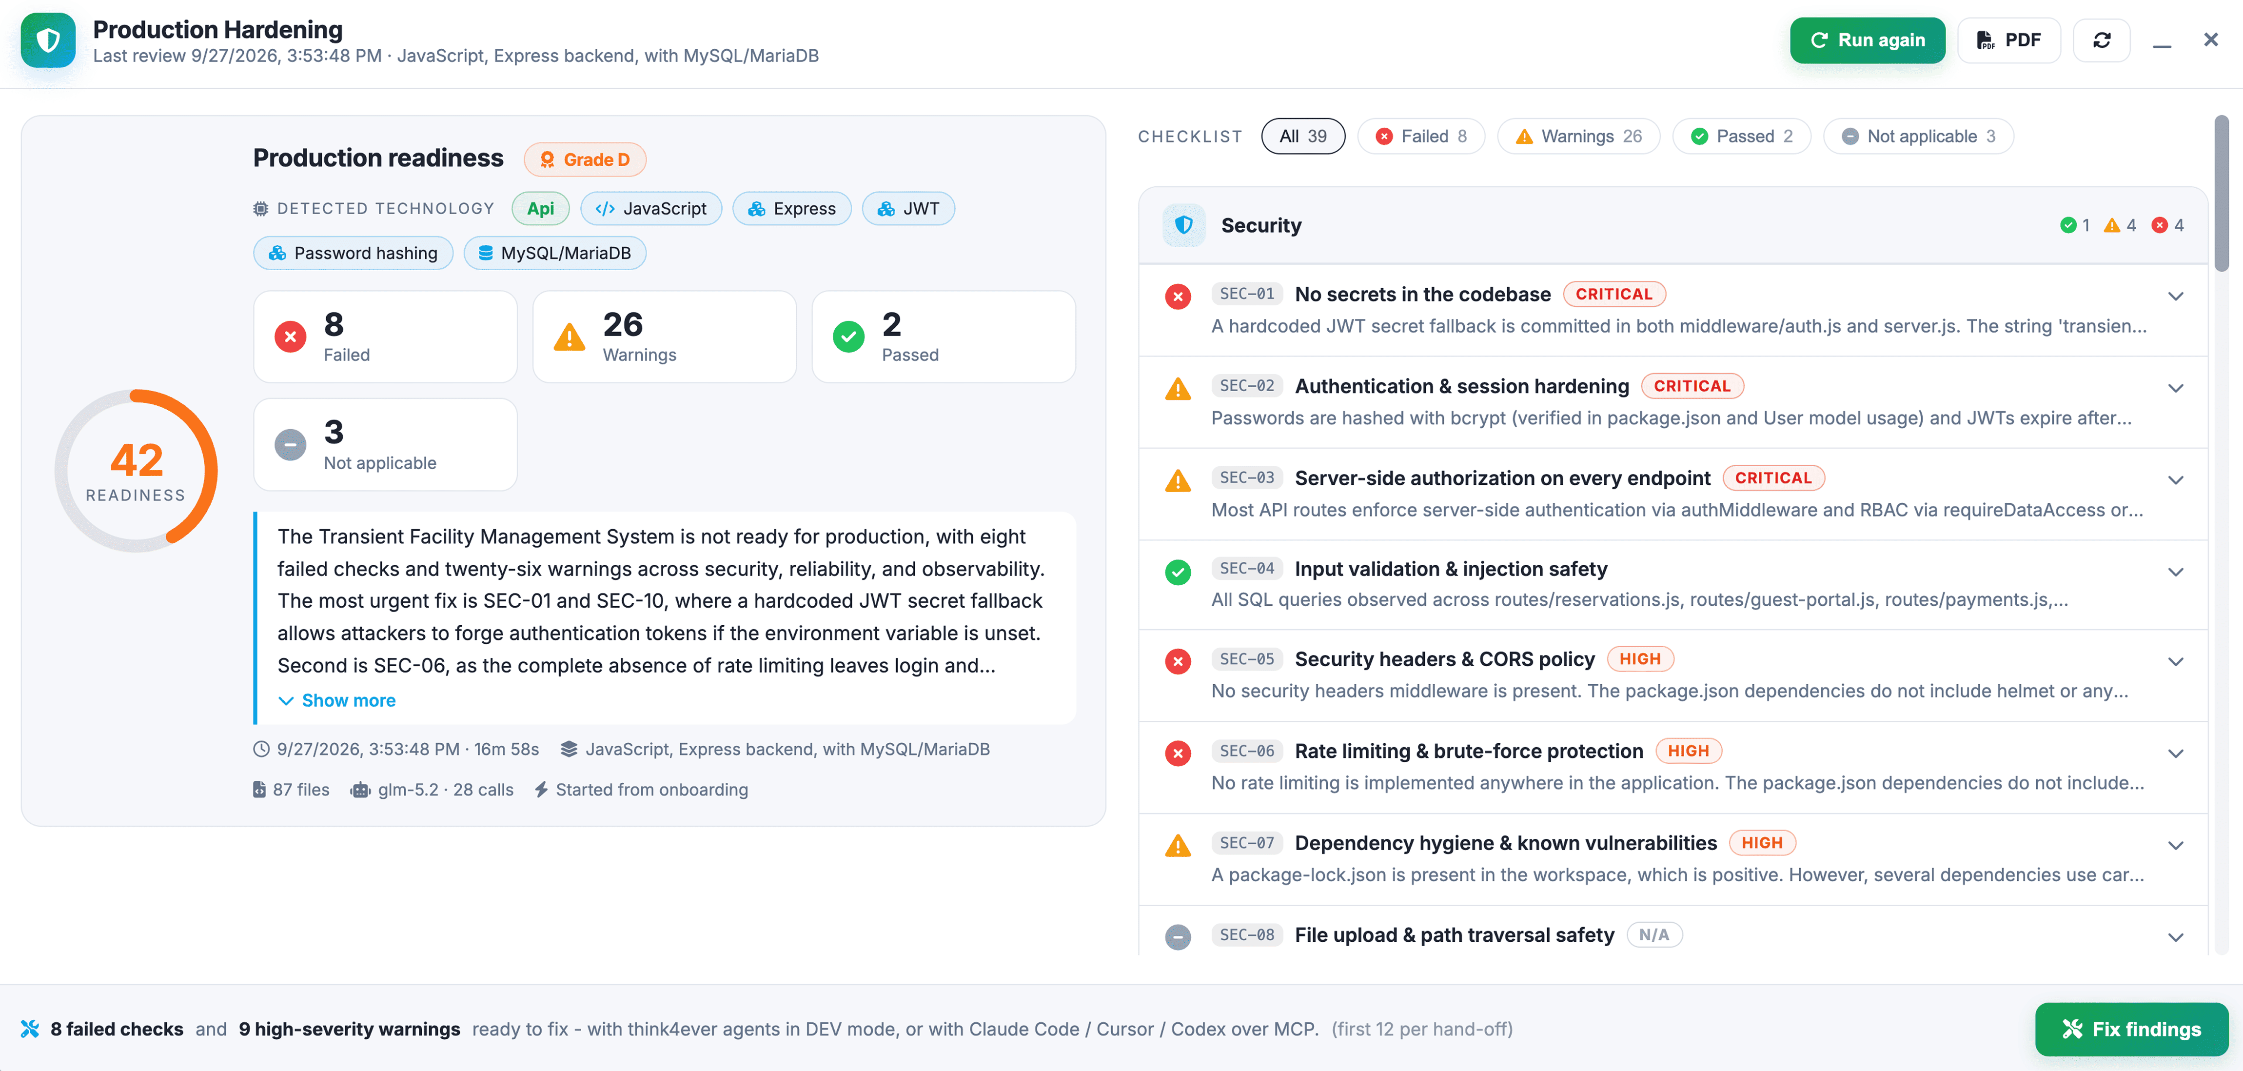Screen dimensions: 2243x1071
Task: Expand the SEC-03 authorization row
Action: click(x=2175, y=481)
